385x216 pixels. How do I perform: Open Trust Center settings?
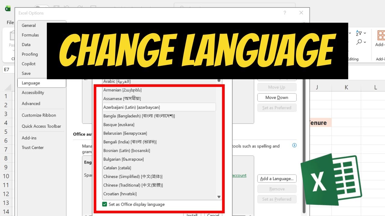click(x=42, y=148)
